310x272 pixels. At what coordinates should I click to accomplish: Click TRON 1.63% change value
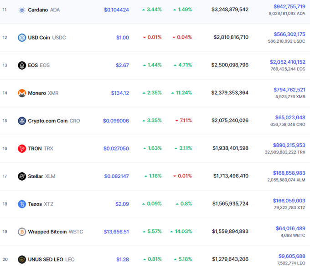(x=155, y=148)
